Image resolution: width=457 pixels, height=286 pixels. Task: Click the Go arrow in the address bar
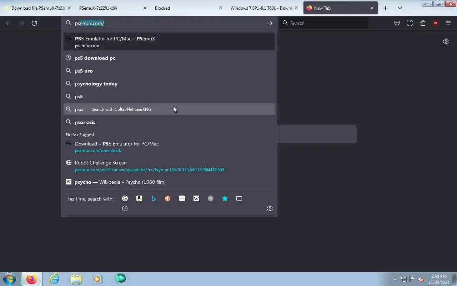(x=270, y=23)
